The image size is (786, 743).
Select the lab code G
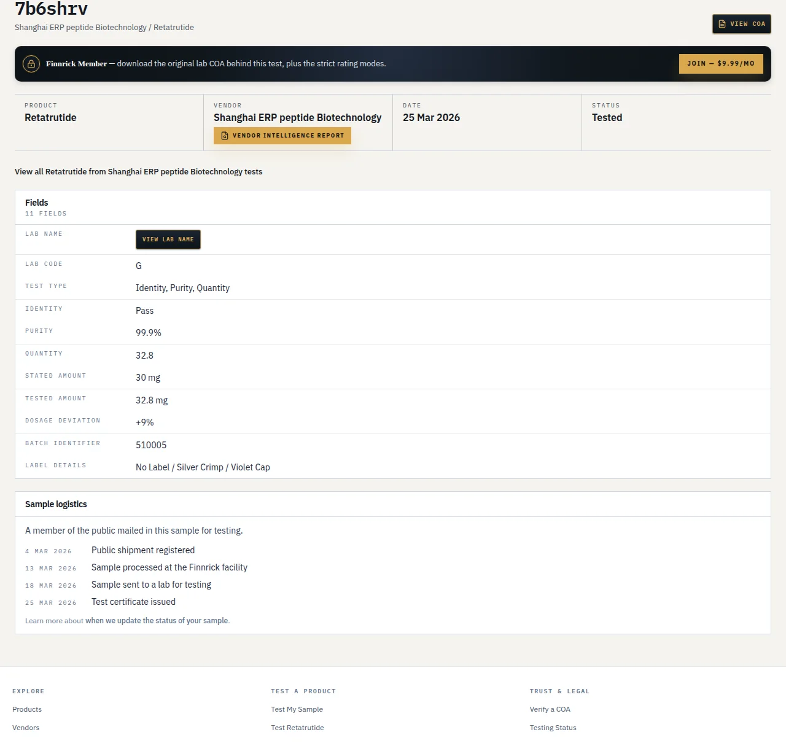point(139,266)
